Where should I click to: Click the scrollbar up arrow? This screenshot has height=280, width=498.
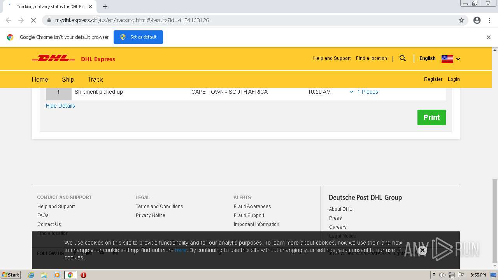[x=495, y=50]
